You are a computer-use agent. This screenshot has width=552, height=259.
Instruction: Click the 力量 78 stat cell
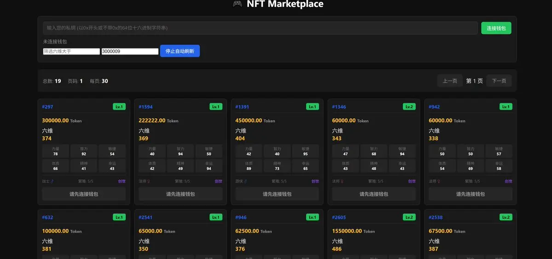(x=56, y=151)
